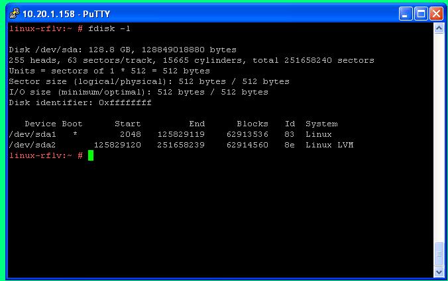Click the Start column header
The image size is (448, 281).
127,124
